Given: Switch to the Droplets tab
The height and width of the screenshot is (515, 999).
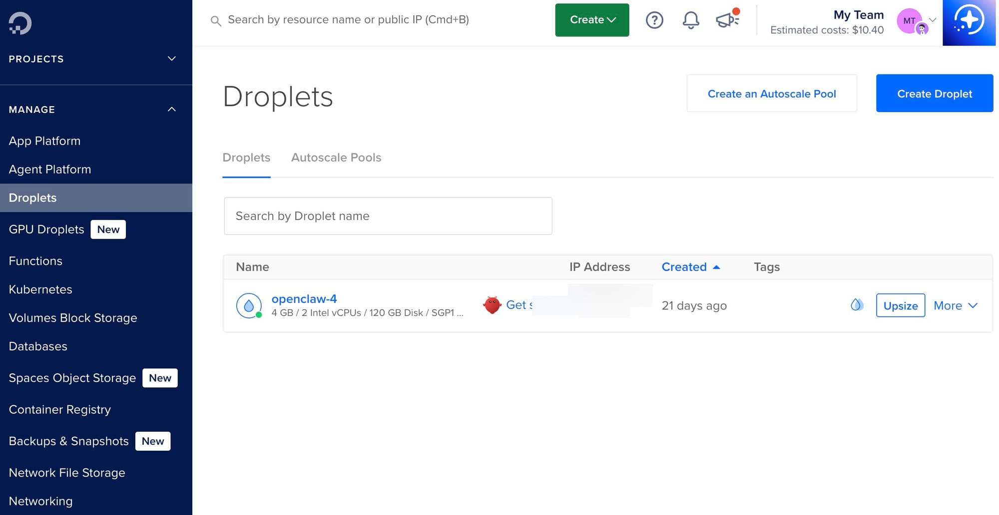Looking at the screenshot, I should coord(246,158).
